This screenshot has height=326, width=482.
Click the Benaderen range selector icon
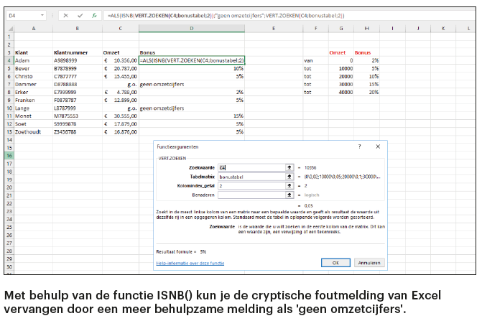coord(289,194)
